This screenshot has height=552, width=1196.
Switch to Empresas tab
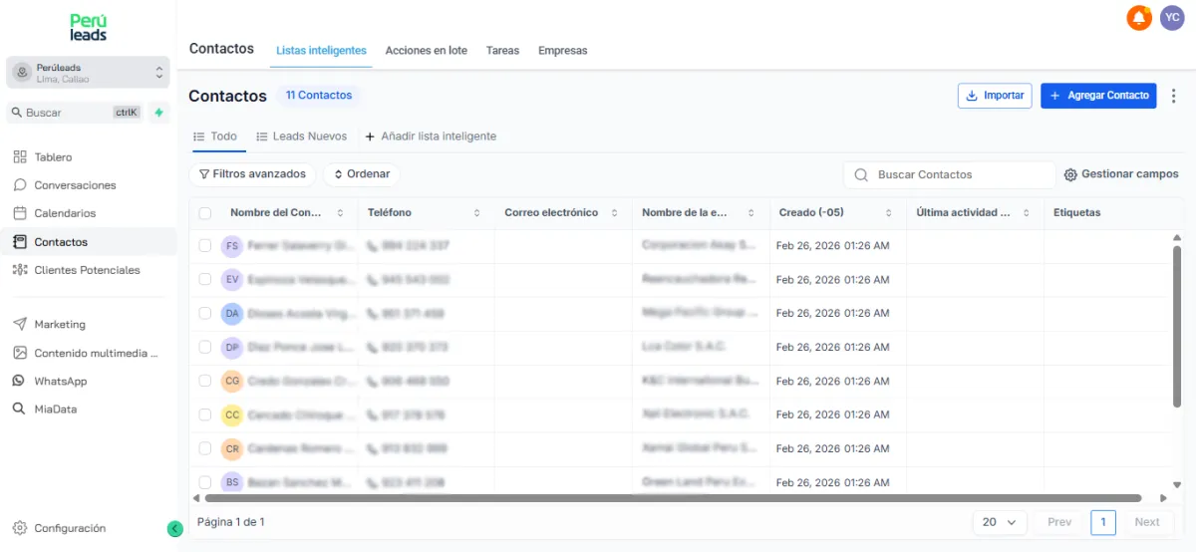tap(563, 51)
